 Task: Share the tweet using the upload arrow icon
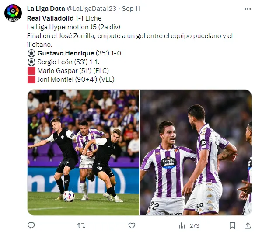248,225
